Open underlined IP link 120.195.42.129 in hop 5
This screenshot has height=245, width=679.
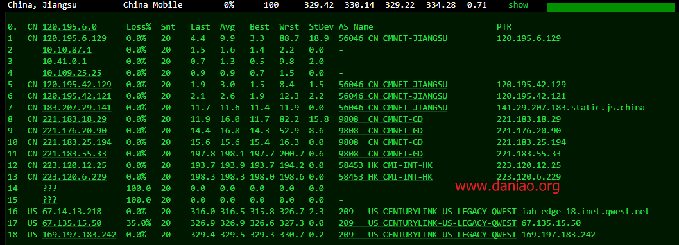[76, 85]
